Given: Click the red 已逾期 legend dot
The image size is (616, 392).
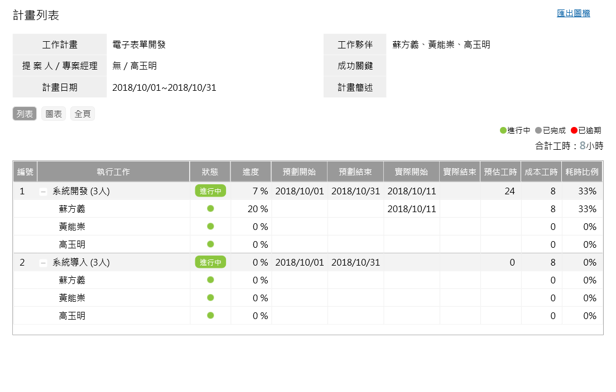Looking at the screenshot, I should [x=574, y=131].
